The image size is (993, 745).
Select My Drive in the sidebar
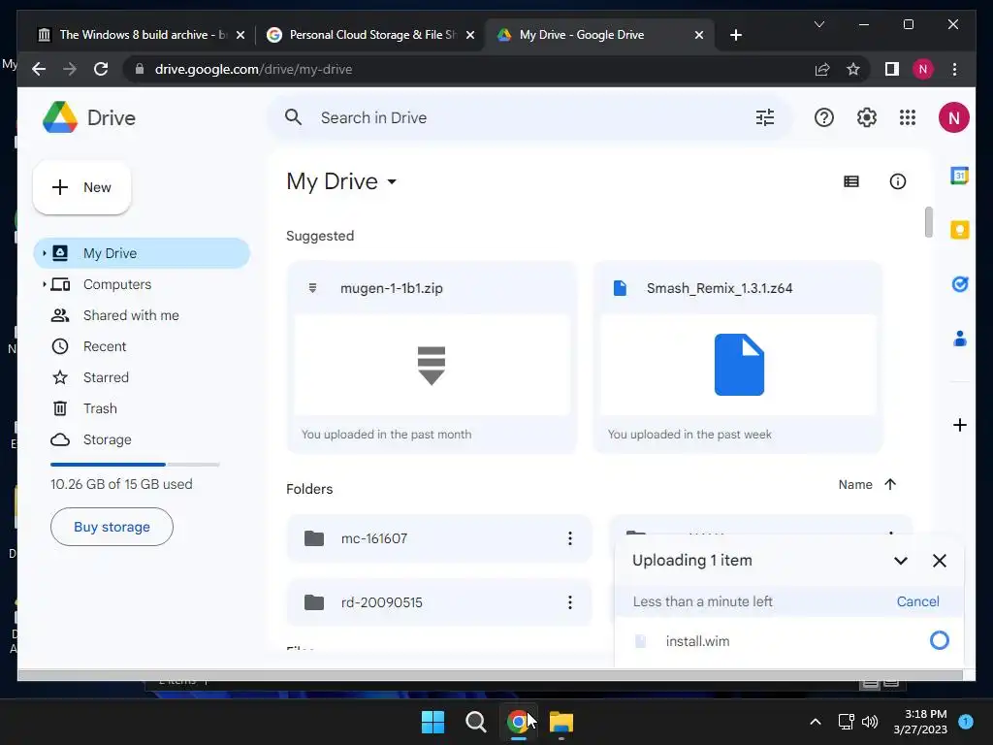(x=142, y=253)
